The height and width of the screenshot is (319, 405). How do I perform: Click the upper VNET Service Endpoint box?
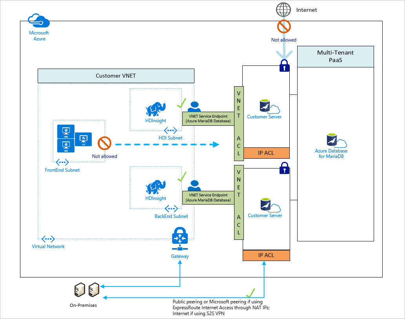tap(208, 119)
